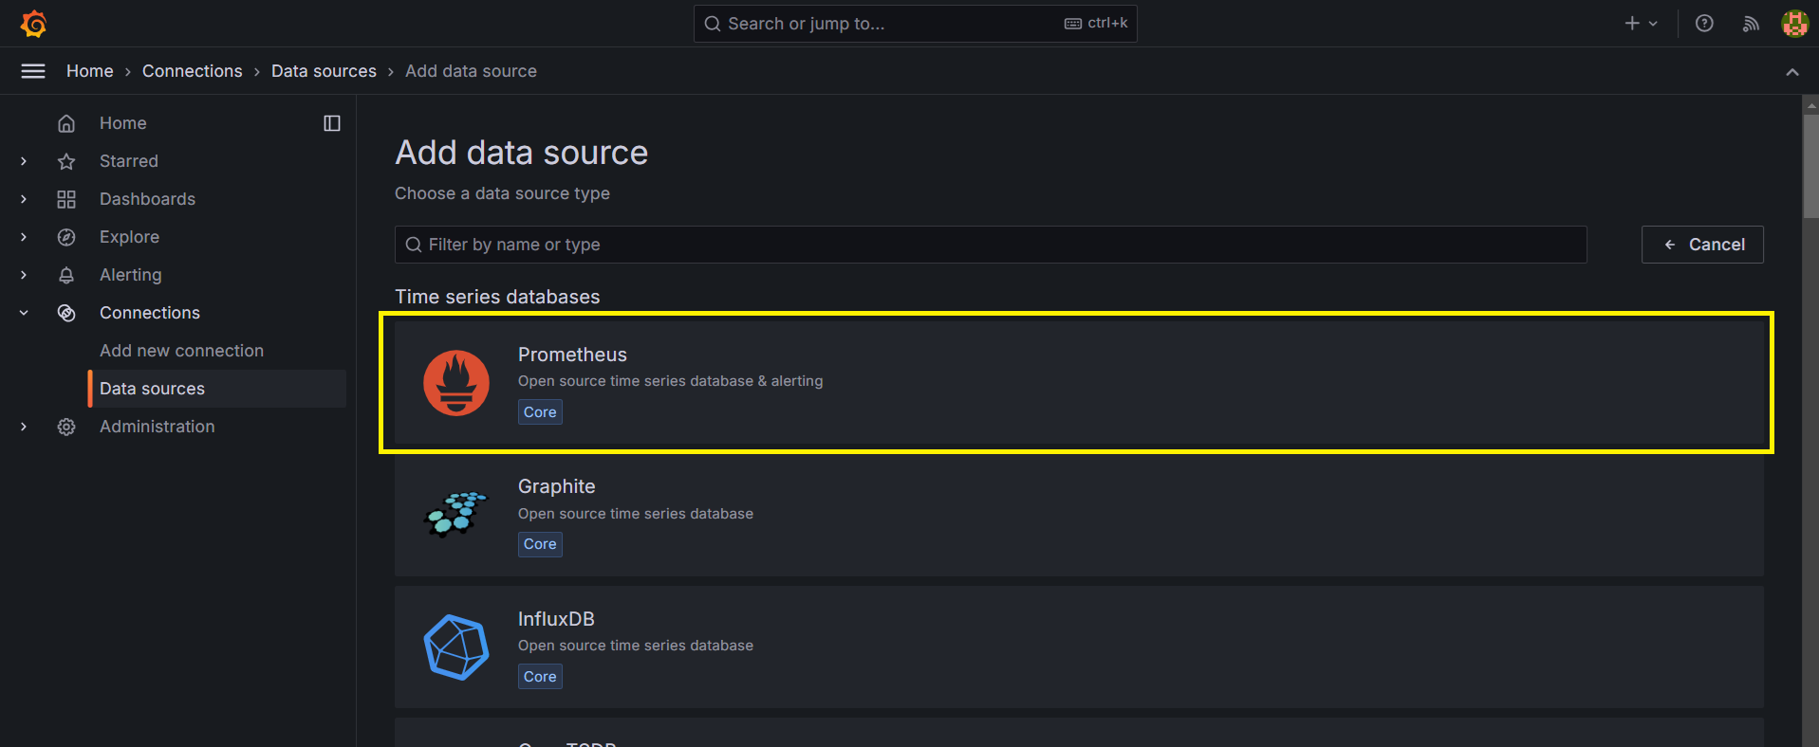Open the news feed RSS icon
The height and width of the screenshot is (747, 1819).
pyautogui.click(x=1751, y=24)
